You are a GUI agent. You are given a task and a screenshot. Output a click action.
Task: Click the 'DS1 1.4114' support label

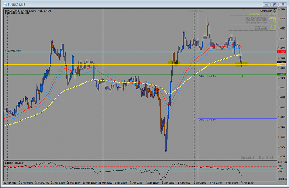click(x=207, y=120)
